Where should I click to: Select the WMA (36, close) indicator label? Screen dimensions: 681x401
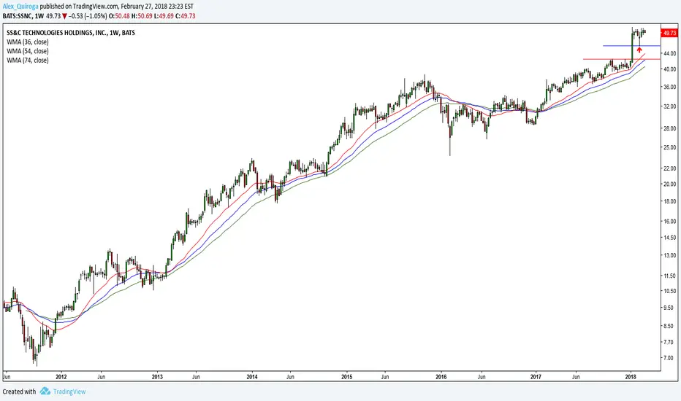(27, 42)
